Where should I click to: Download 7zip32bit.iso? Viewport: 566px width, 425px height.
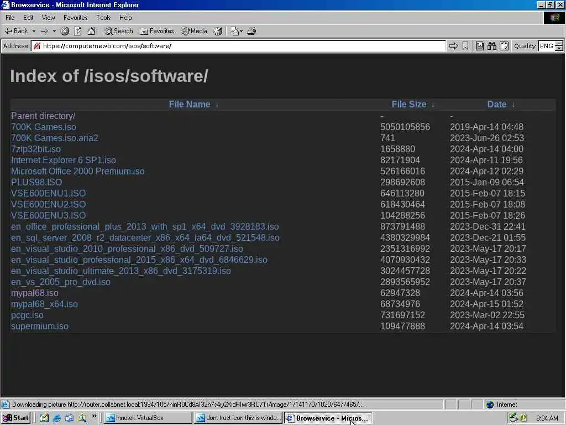click(36, 149)
